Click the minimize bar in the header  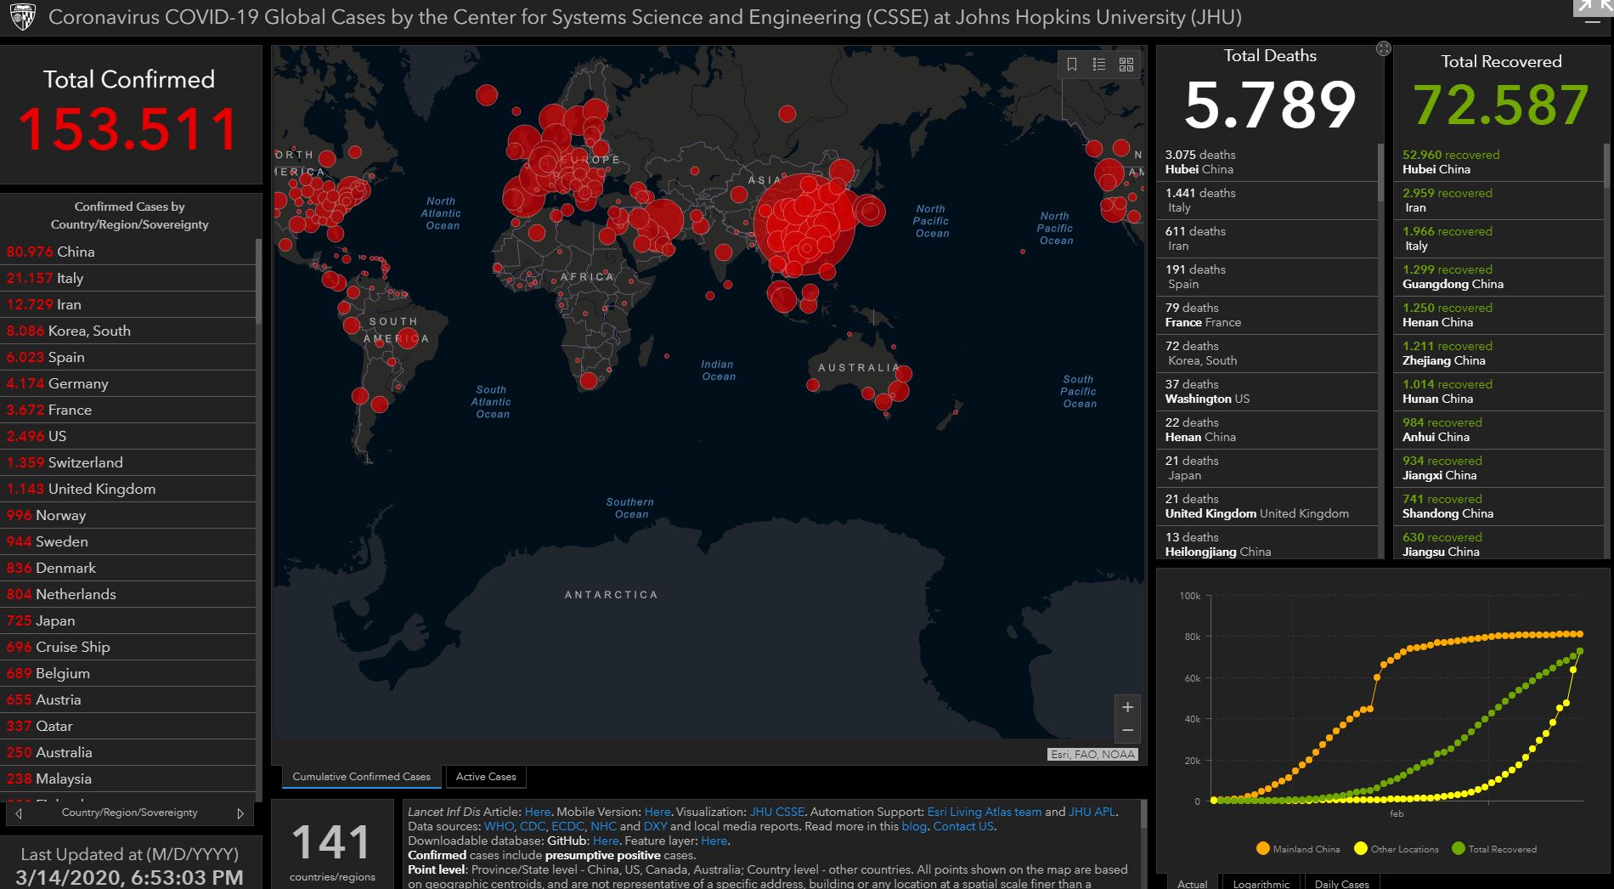pos(1592,23)
